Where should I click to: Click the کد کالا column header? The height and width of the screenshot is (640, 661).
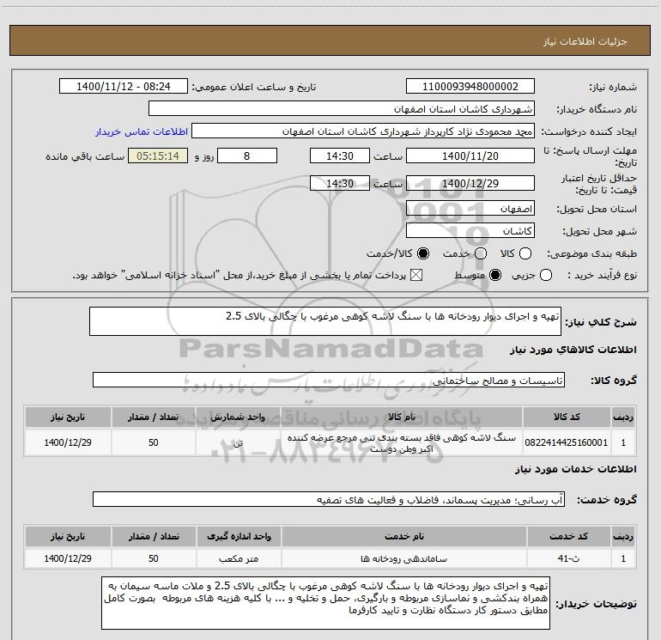(x=567, y=417)
